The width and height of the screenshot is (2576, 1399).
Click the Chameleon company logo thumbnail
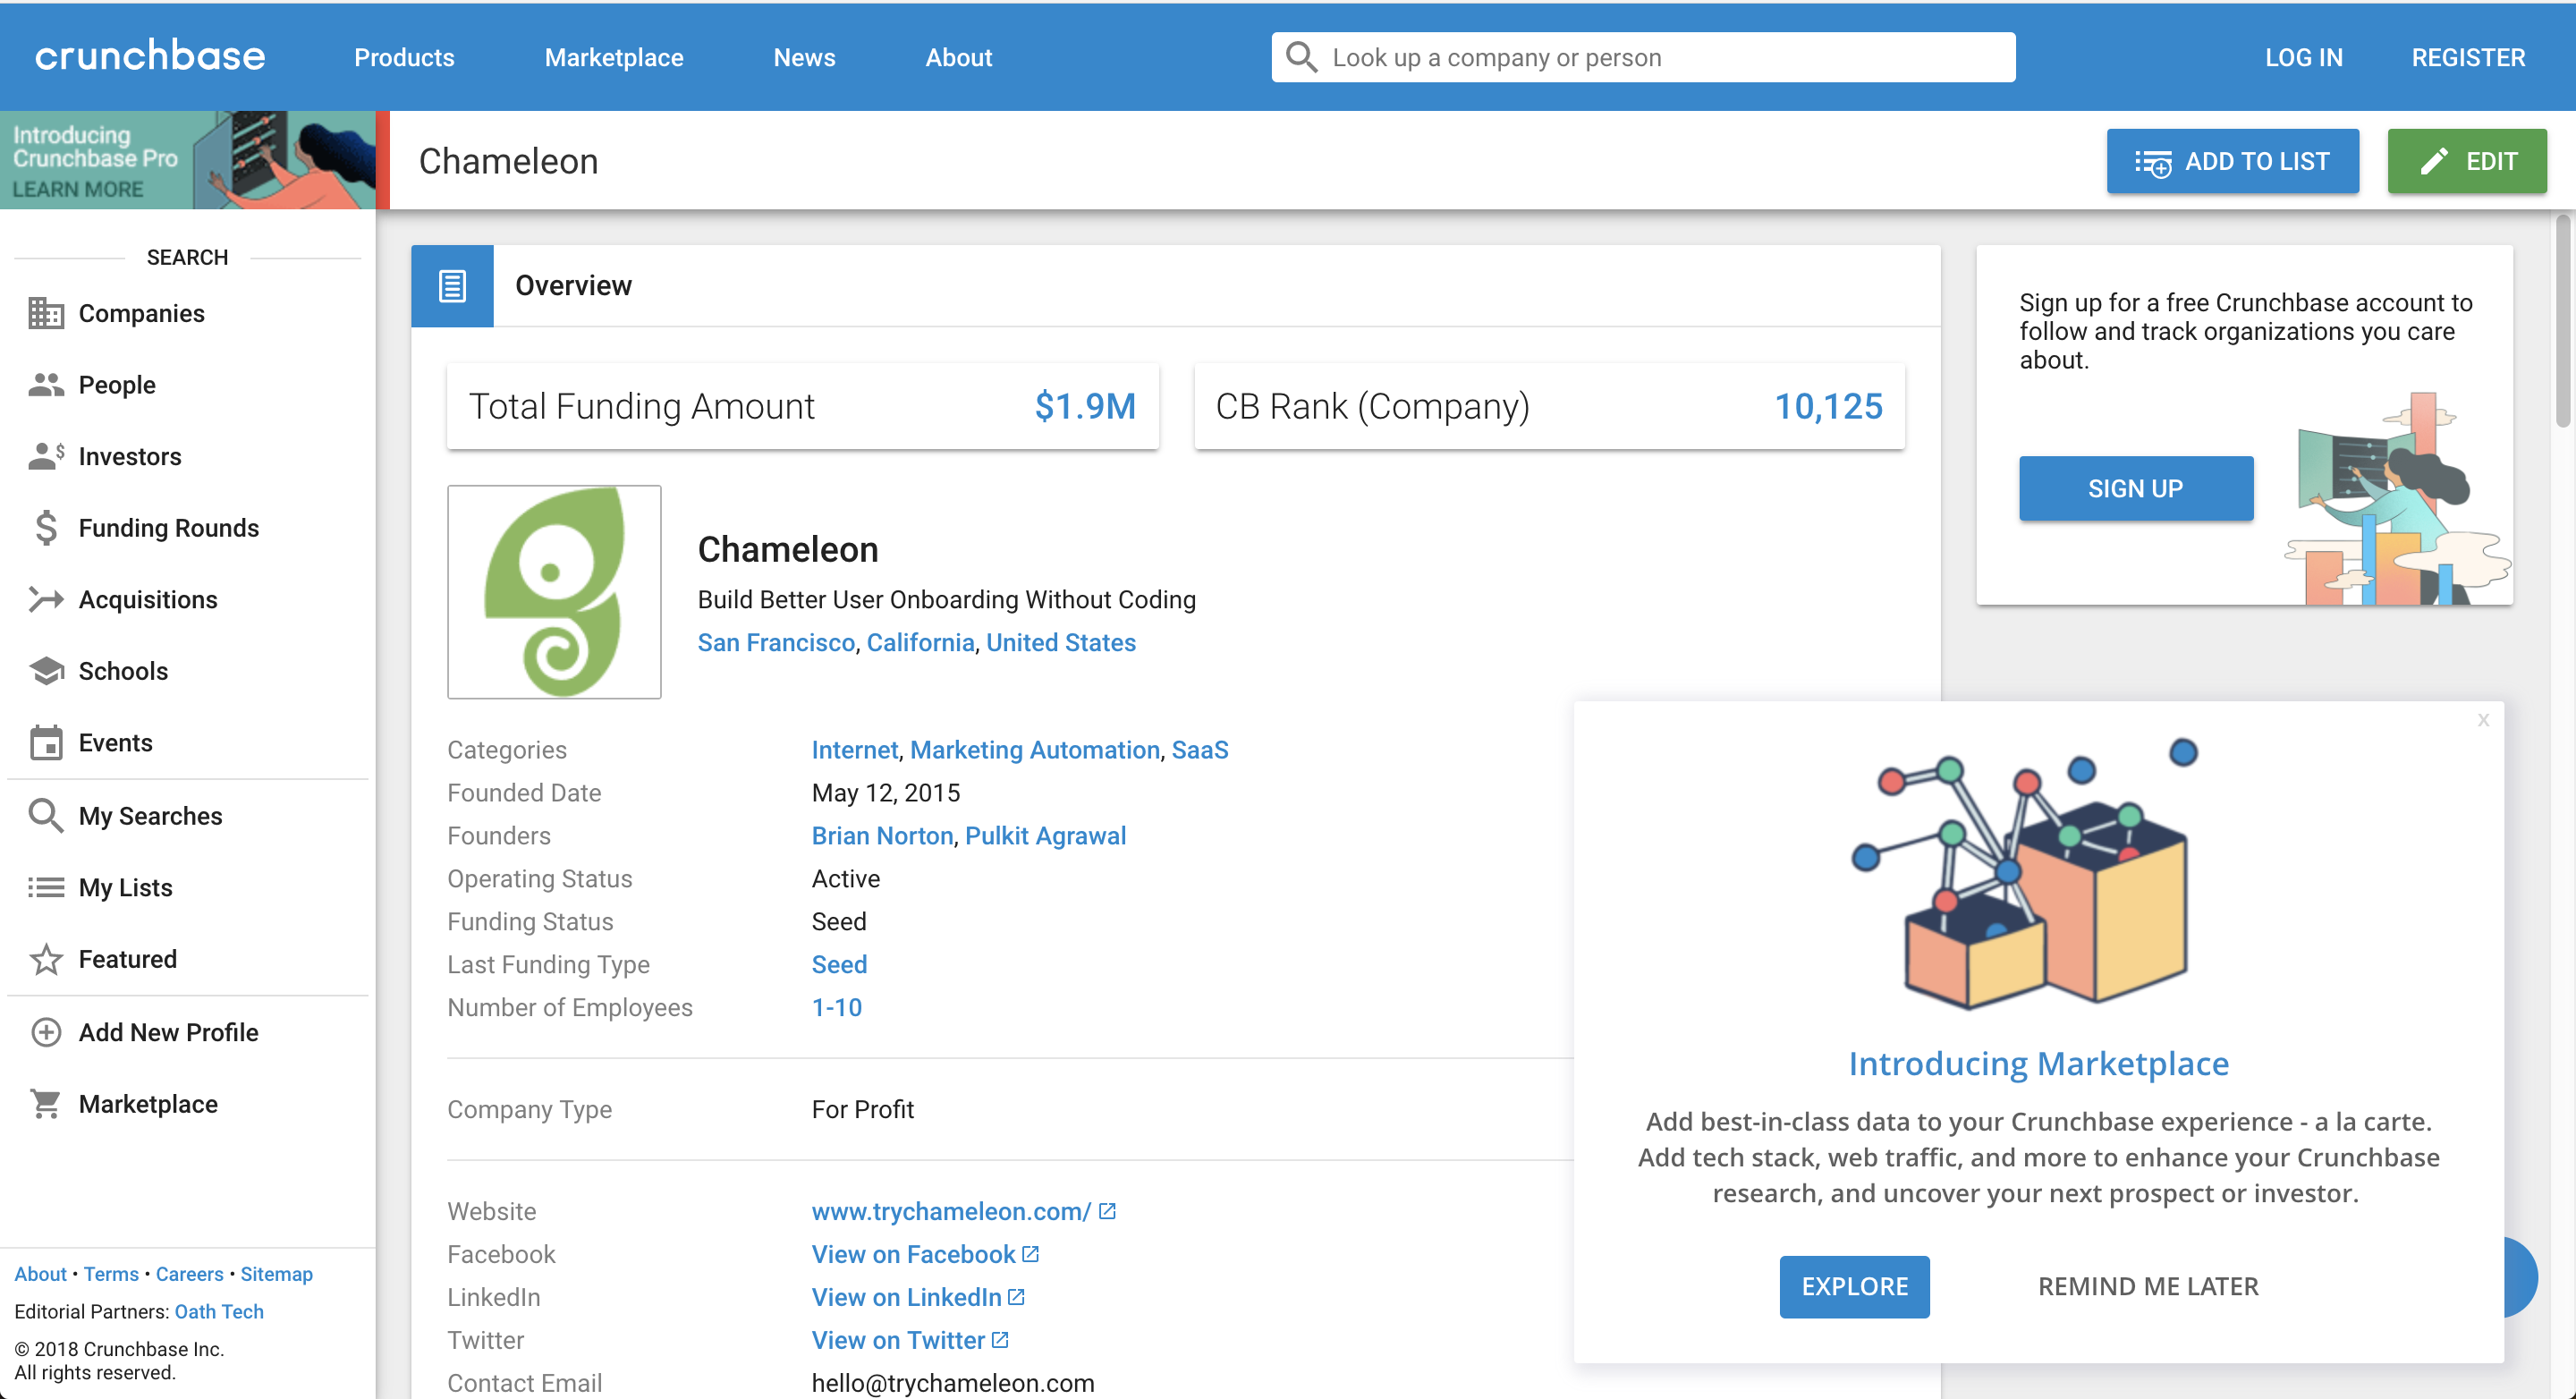coord(554,592)
